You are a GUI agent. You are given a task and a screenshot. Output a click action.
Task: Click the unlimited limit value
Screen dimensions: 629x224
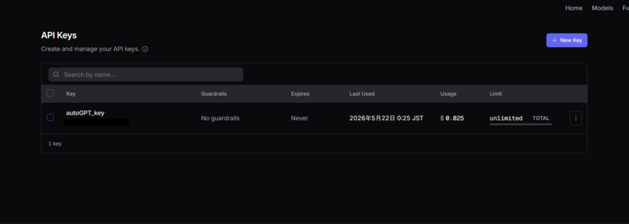(x=506, y=118)
